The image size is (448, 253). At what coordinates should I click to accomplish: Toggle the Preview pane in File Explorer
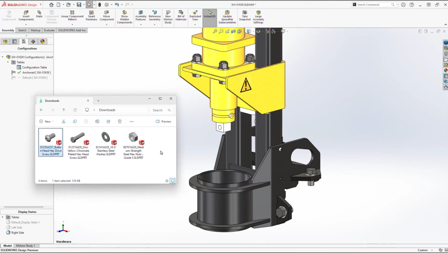[164, 121]
